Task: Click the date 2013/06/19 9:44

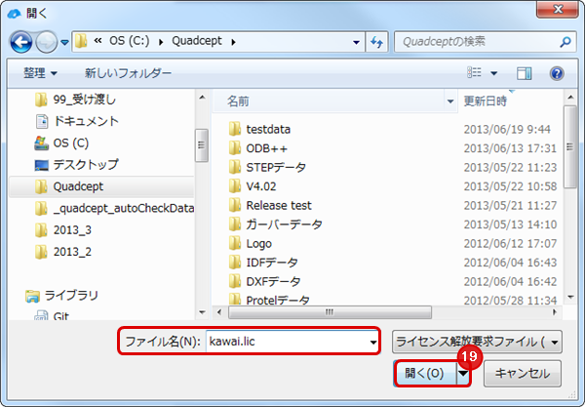Action: click(507, 129)
